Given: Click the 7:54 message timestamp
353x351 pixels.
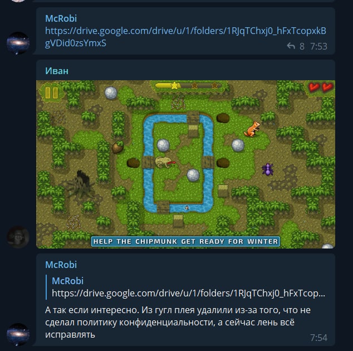Looking at the screenshot, I should pyautogui.click(x=318, y=338).
